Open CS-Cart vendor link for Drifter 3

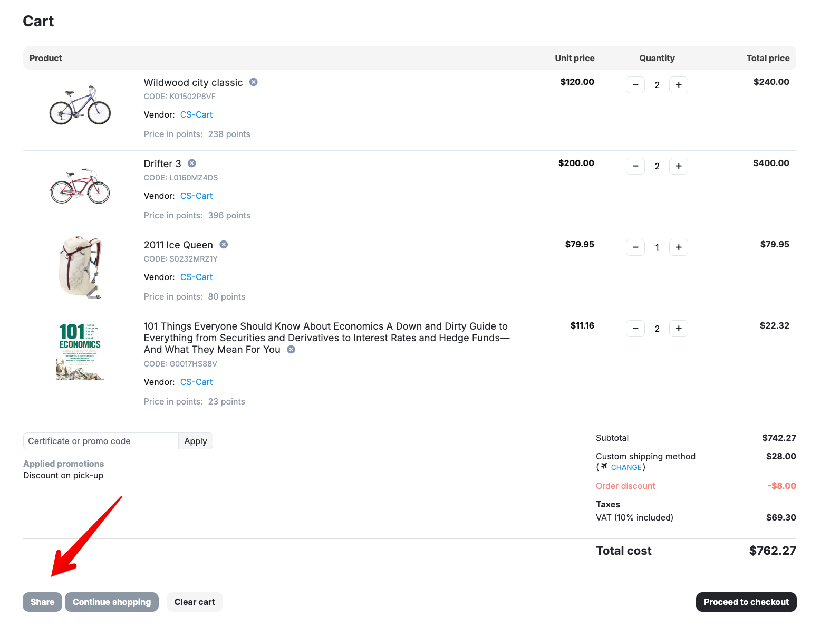[196, 196]
